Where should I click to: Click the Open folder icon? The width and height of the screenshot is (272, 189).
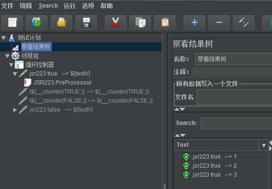61,22
